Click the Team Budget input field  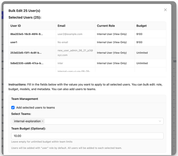pos(87,136)
